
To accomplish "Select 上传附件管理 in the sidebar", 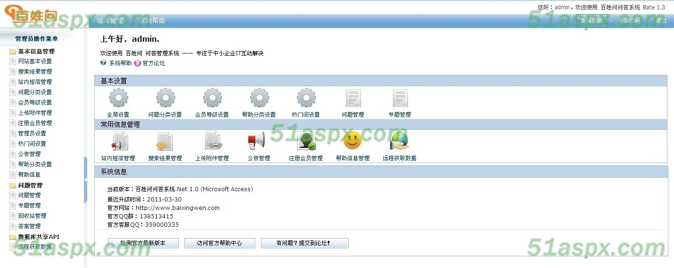I will coord(35,113).
